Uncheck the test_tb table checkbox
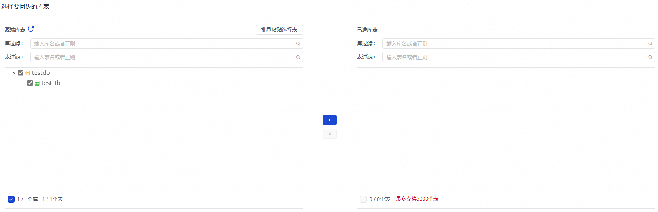 (30, 83)
